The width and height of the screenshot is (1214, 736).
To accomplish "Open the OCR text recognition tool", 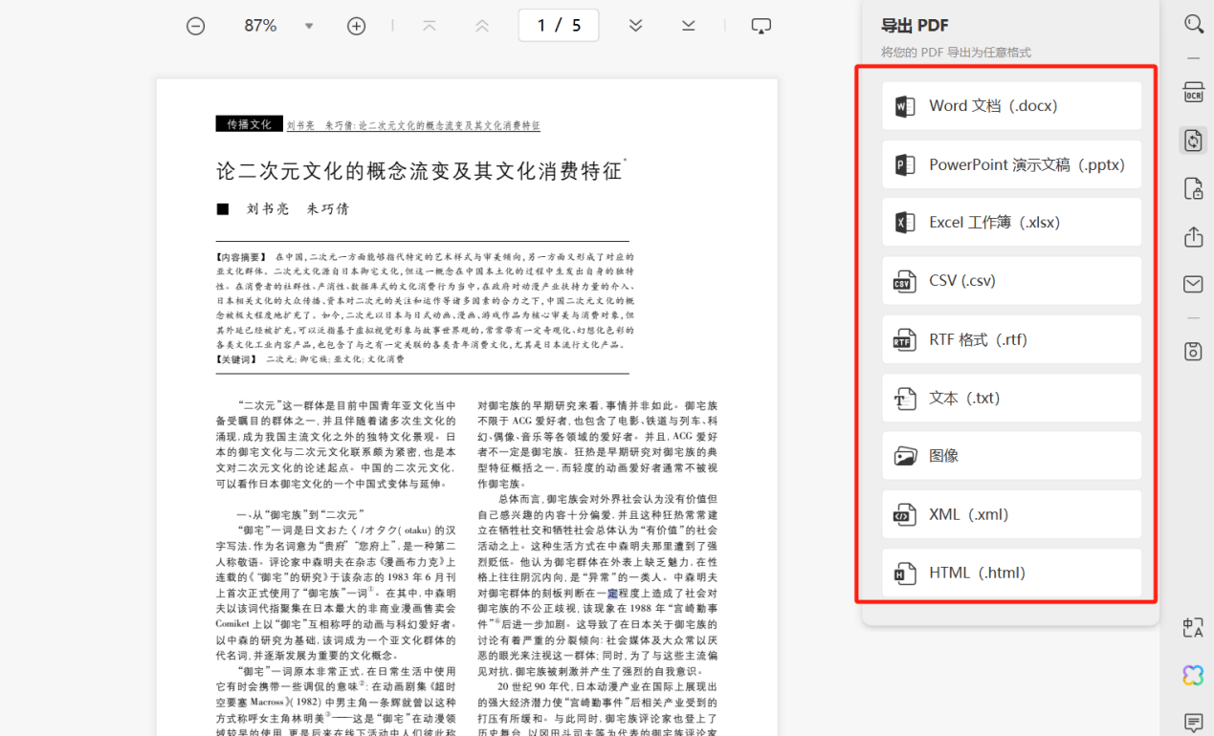I will (1193, 92).
